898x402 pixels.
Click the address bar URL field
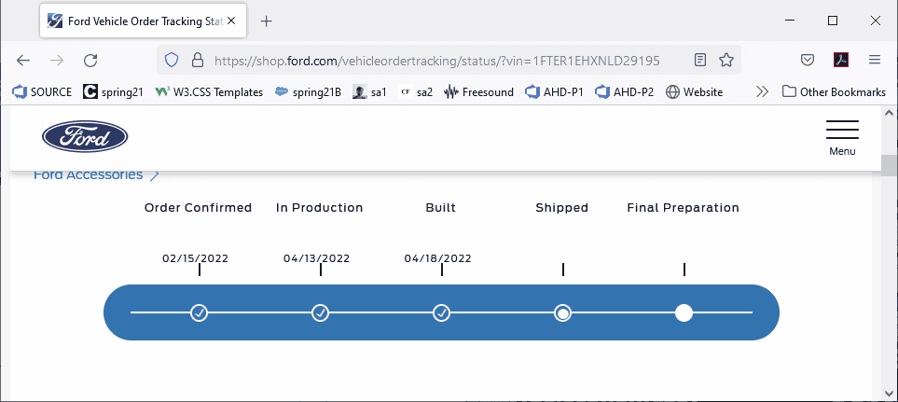(x=437, y=60)
